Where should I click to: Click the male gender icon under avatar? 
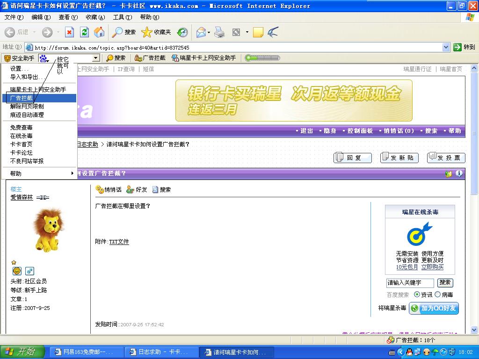[x=29, y=271]
